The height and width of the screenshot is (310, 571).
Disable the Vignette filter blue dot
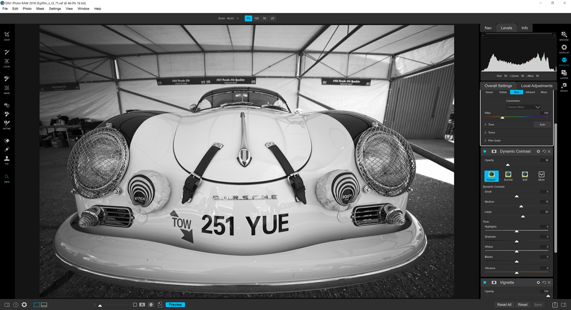point(485,283)
